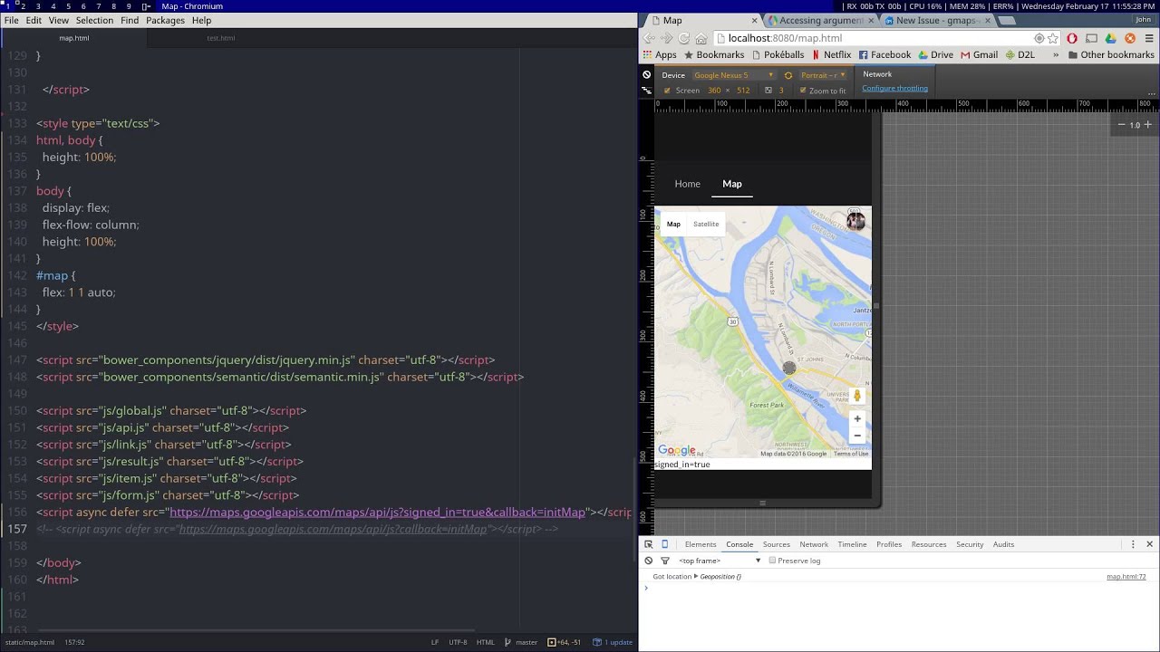
Task: Toggle media queries inspector icon
Action: (646, 91)
